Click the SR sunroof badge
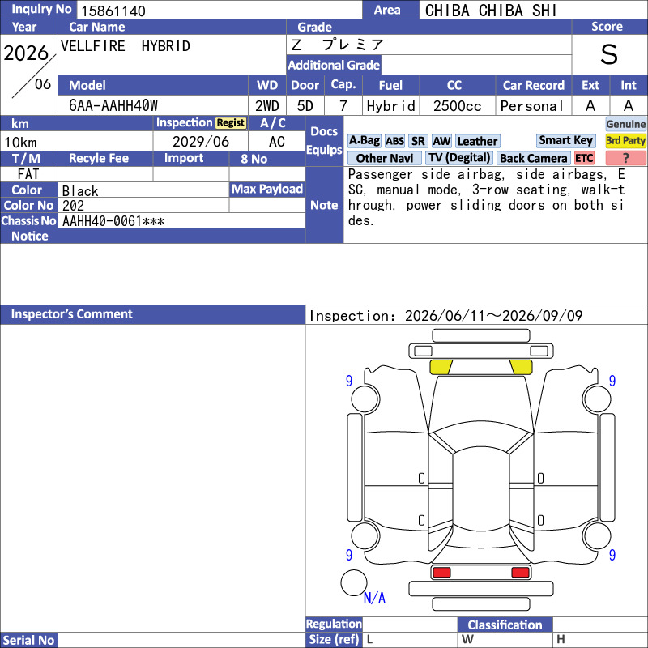Viewport: 648px width, 648px height. point(418,141)
